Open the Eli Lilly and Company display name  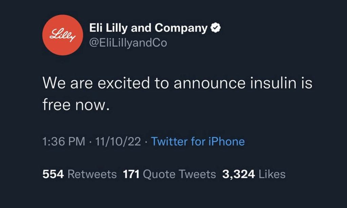point(148,28)
